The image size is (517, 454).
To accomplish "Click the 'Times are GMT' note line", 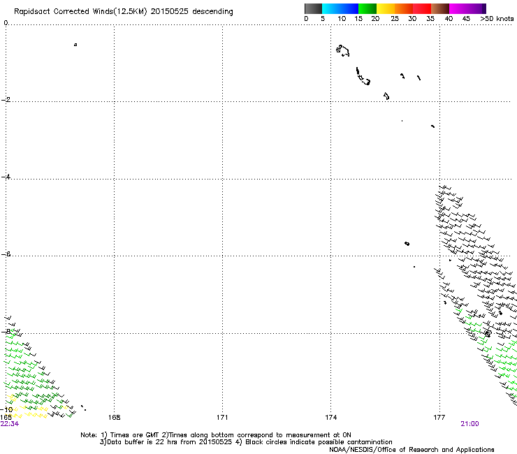I will click(x=216, y=435).
